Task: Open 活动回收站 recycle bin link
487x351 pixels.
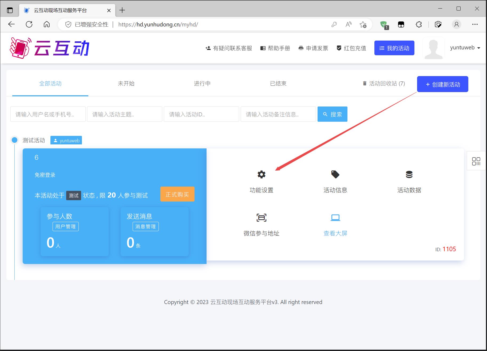Action: click(384, 84)
